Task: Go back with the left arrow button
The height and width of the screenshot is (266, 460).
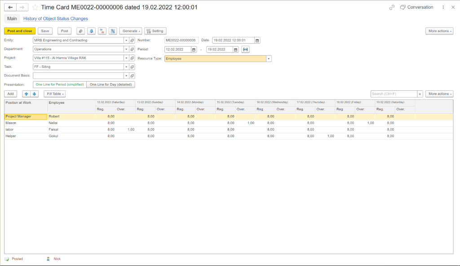Action: click(10, 7)
